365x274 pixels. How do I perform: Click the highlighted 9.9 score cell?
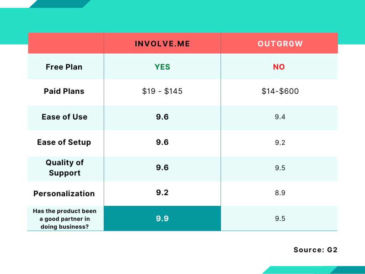coord(162,218)
